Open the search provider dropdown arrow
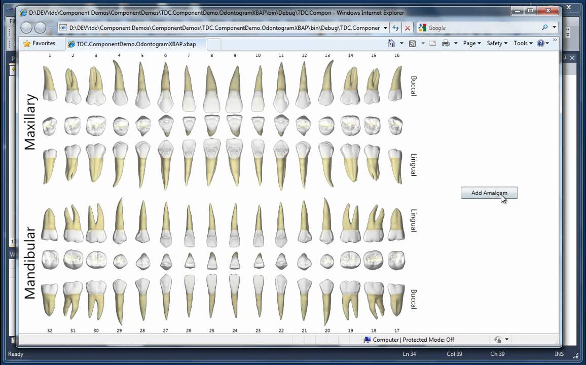The width and height of the screenshot is (586, 365). point(554,27)
